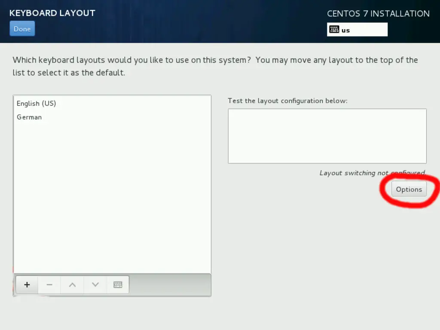Move selected layout up
The width and height of the screenshot is (440, 330).
[x=72, y=285]
